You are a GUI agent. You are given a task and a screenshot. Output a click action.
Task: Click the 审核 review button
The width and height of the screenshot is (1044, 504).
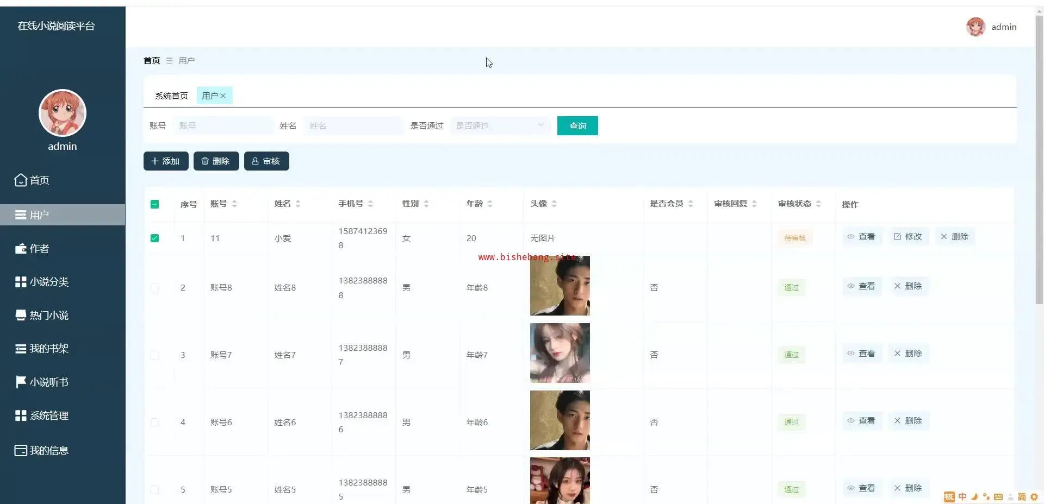click(x=266, y=161)
